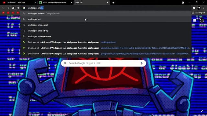The width and height of the screenshot is (207, 116).
Task: Choose 'wallpaper anime boy' suggestion
Action: (106, 31)
